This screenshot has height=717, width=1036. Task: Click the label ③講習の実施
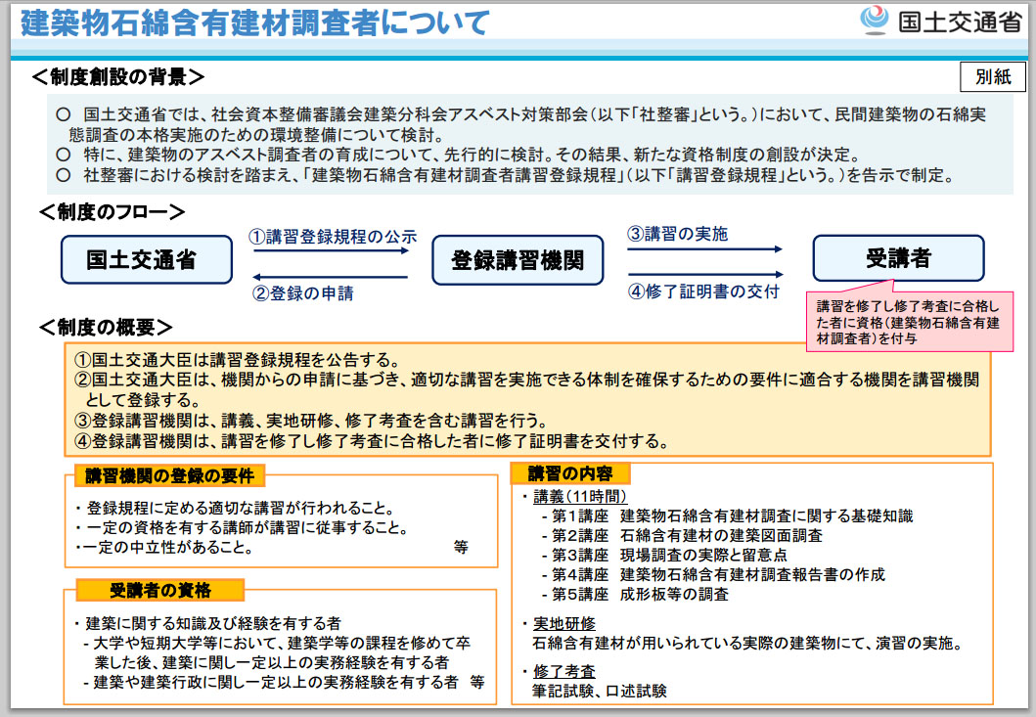(677, 233)
